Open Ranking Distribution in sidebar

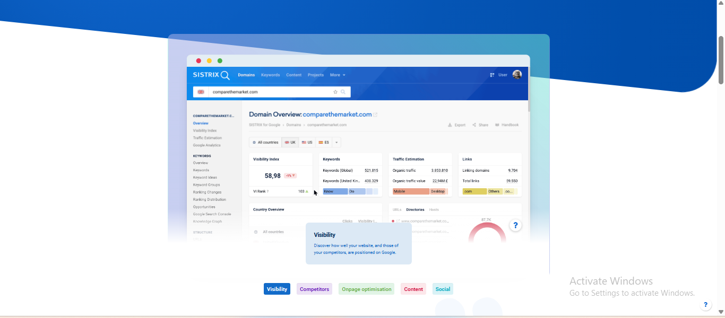pos(210,200)
